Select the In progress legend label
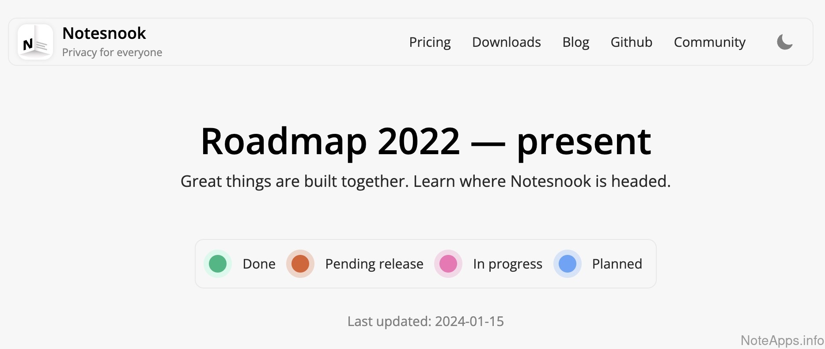 point(507,264)
